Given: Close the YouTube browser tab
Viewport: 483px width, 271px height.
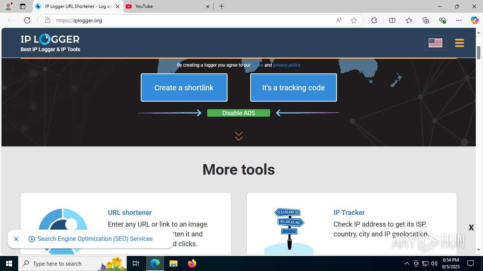Looking at the screenshot, I should pyautogui.click(x=208, y=6).
